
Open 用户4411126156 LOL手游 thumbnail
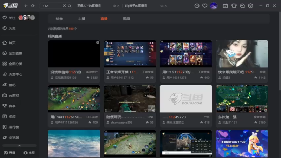coord(74,99)
